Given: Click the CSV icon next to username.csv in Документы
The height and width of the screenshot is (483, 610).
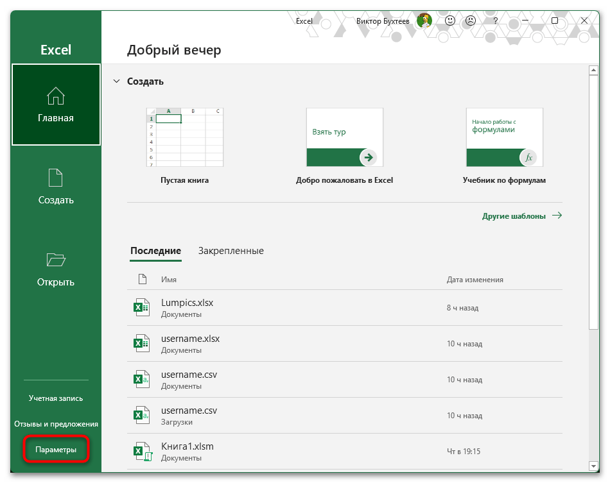Looking at the screenshot, I should (141, 379).
